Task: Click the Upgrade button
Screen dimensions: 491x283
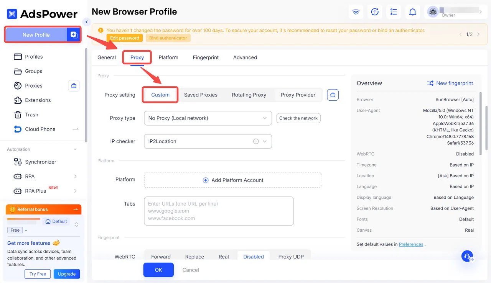Action: pyautogui.click(x=67, y=274)
